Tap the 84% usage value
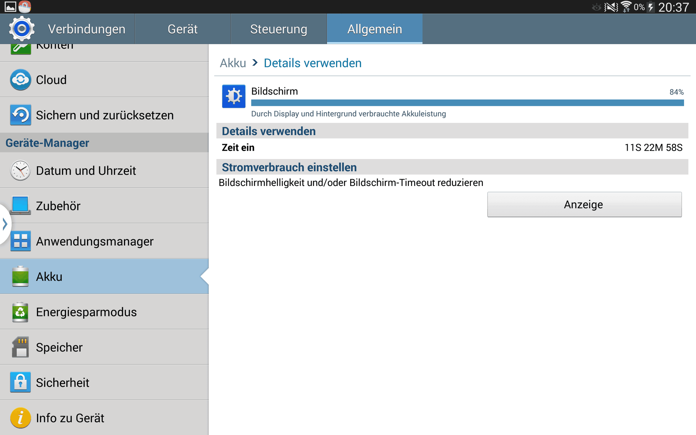 click(x=676, y=92)
